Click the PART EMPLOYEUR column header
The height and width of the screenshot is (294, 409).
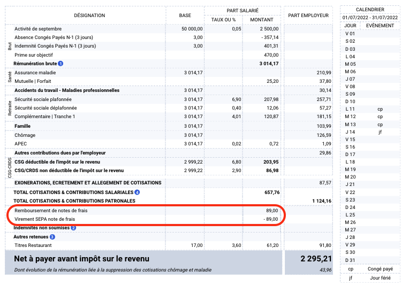pos(308,16)
